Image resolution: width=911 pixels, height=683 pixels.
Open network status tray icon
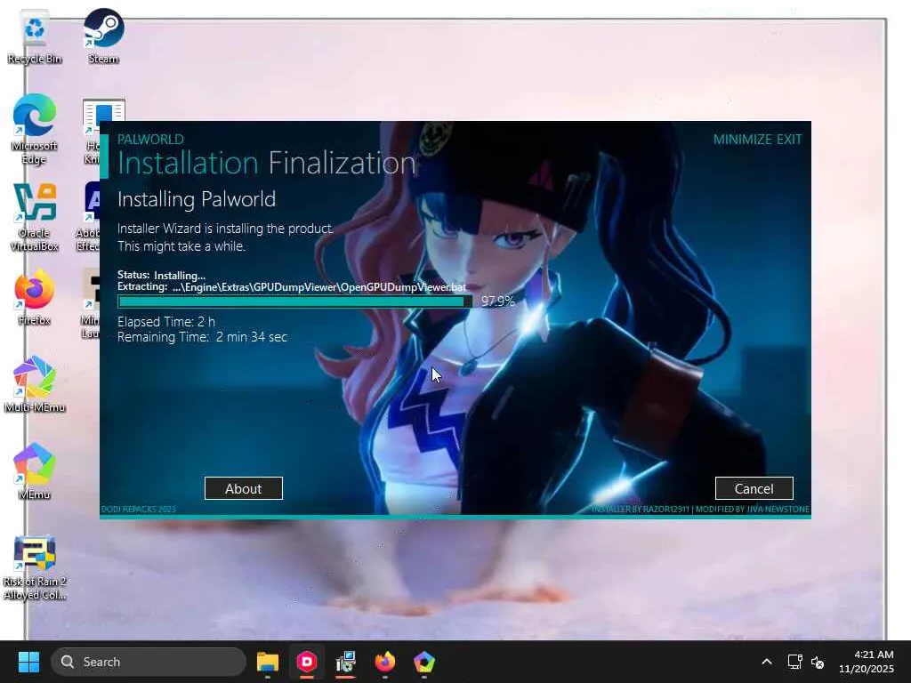pos(794,662)
